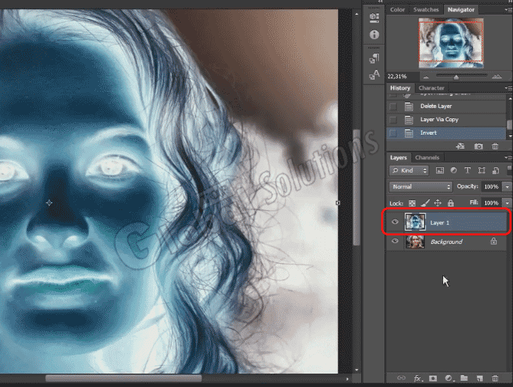Open the Kind layer filter dropdown
This screenshot has width=513, height=387.
pos(409,171)
